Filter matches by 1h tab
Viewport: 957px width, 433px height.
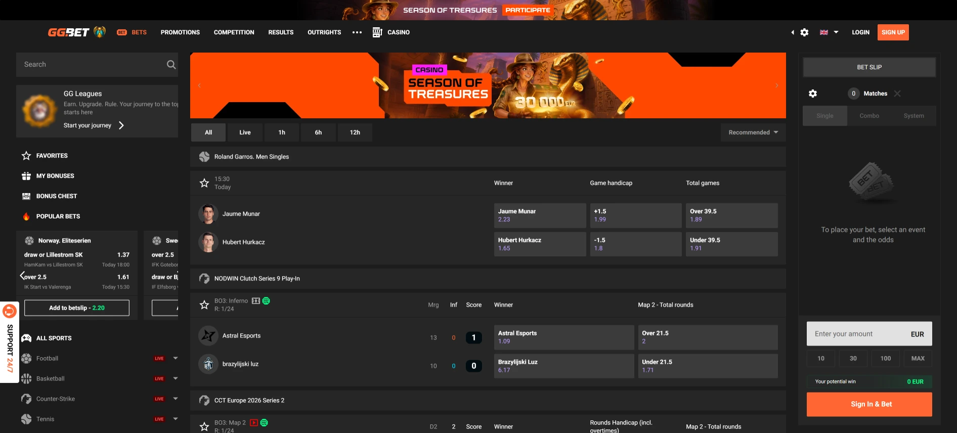[x=282, y=132]
